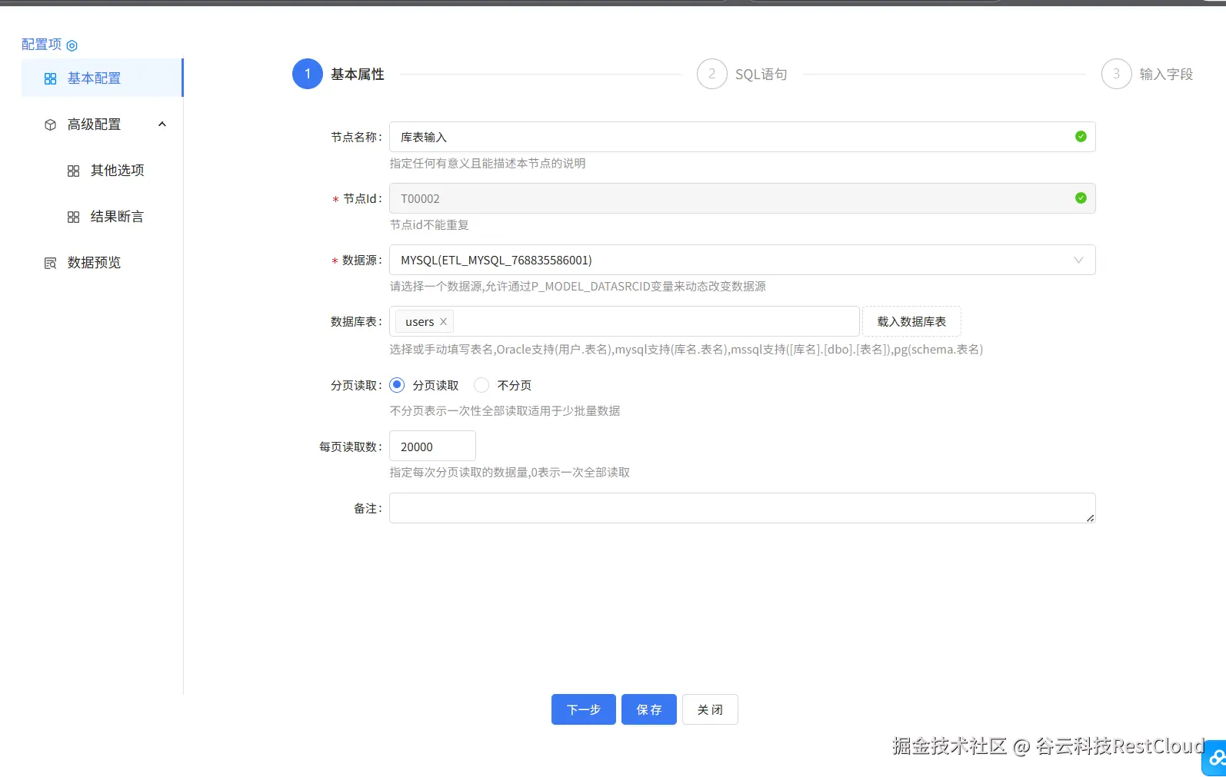Click the 下一步 button
1226x777 pixels.
point(583,709)
